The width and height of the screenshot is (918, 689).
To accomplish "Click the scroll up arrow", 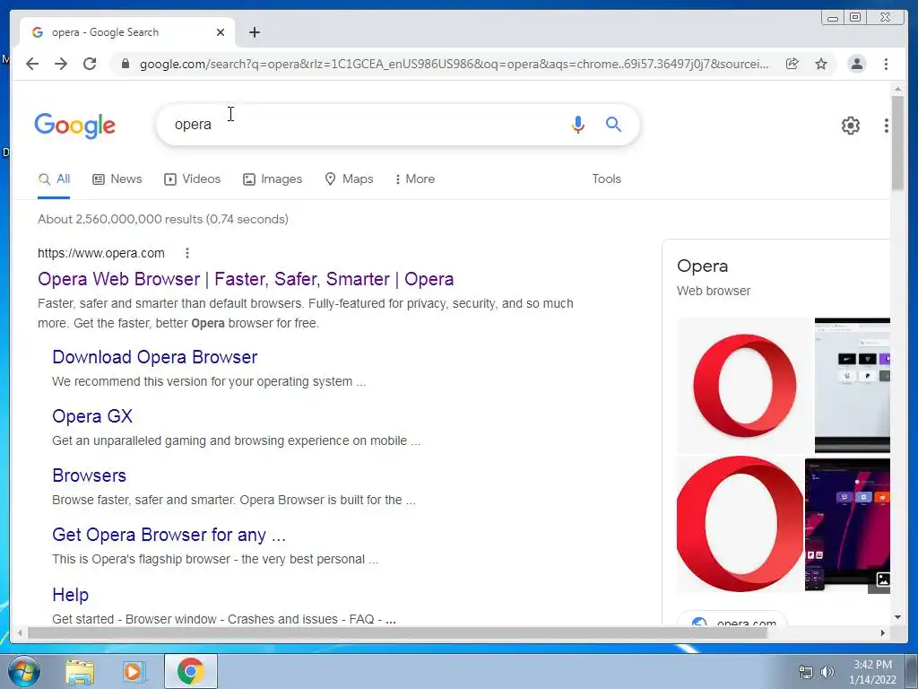I will pyautogui.click(x=897, y=89).
